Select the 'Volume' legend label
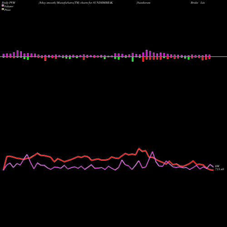Screen dimensions: 227x227 pyautogui.click(x=9, y=6)
